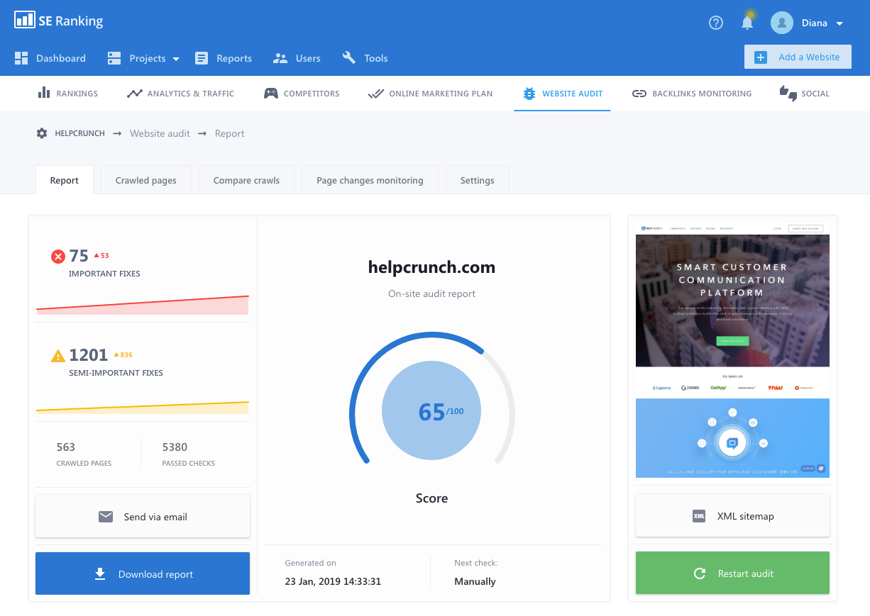This screenshot has height=616, width=870.
Task: Click the Download report button
Action: 143,573
